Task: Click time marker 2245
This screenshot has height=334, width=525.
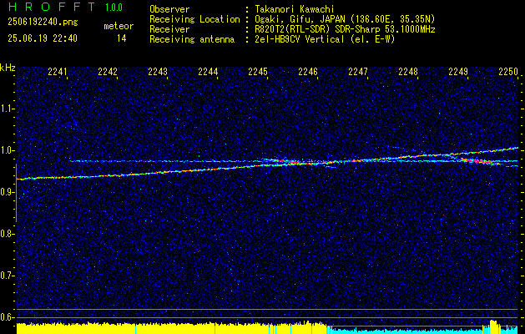Action: (258, 71)
